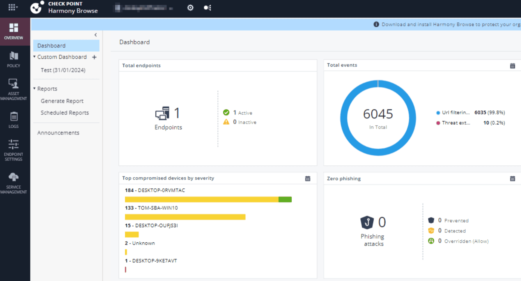The height and width of the screenshot is (281, 521).
Task: Click the Check Point logo icon
Action: tap(37, 8)
